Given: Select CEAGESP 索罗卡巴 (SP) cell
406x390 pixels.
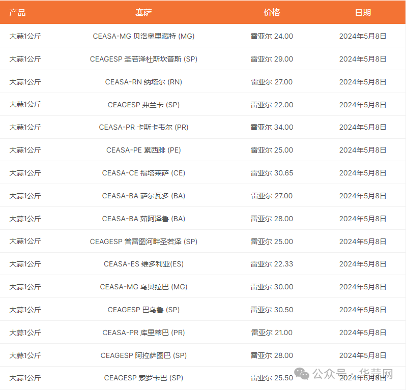Looking at the screenshot, I should coord(143,378).
